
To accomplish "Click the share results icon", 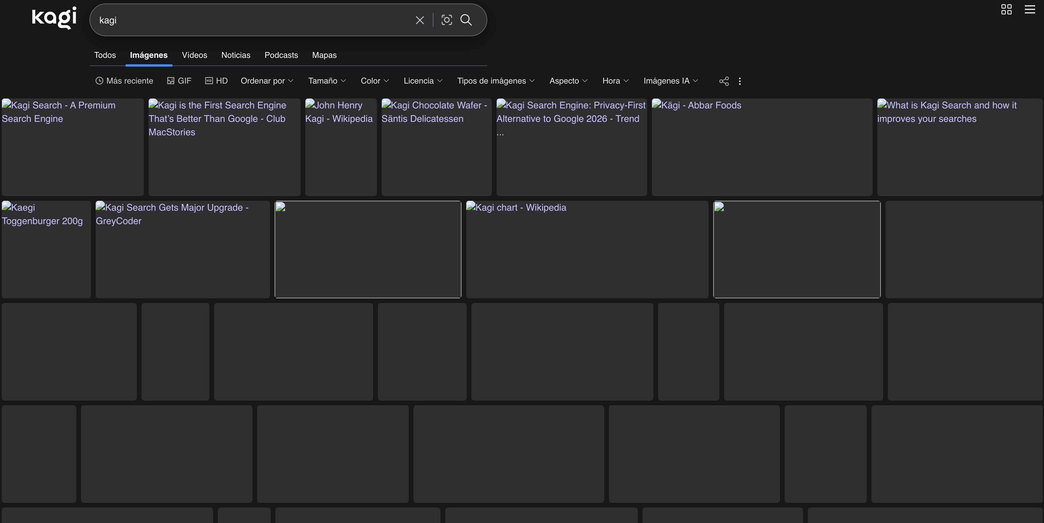I will 724,81.
